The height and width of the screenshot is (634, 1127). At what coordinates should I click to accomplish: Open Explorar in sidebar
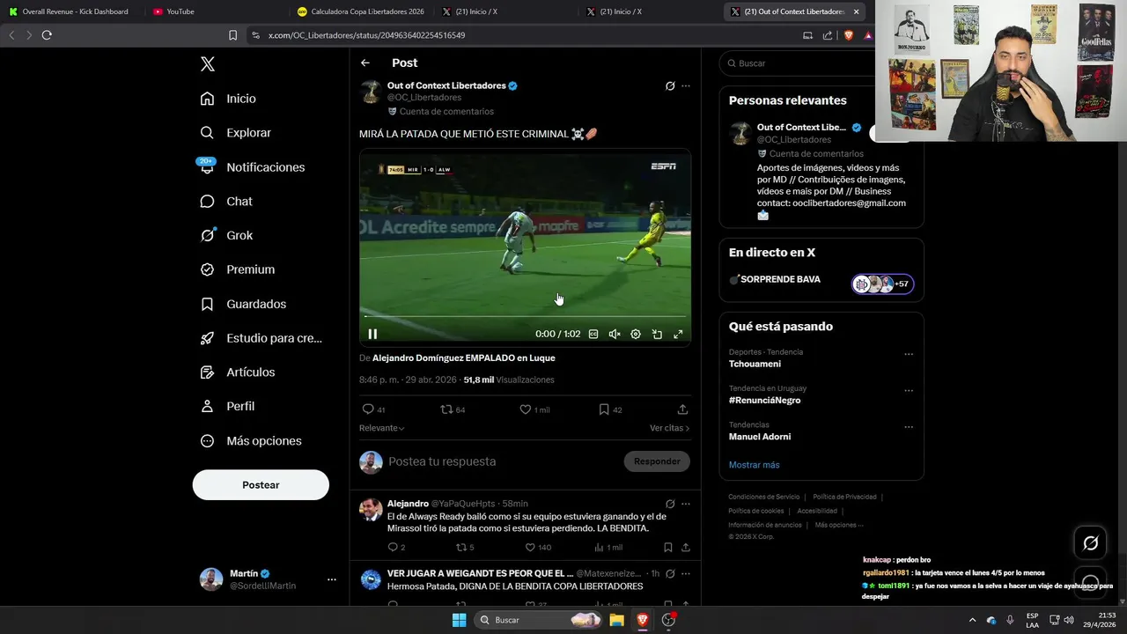pyautogui.click(x=235, y=133)
